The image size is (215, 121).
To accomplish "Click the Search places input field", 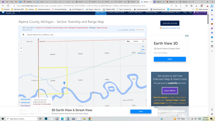I will 83,35.
